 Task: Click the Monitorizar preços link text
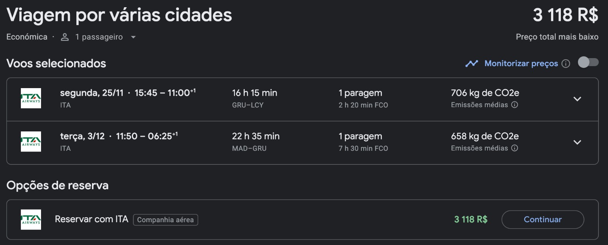coord(521,63)
